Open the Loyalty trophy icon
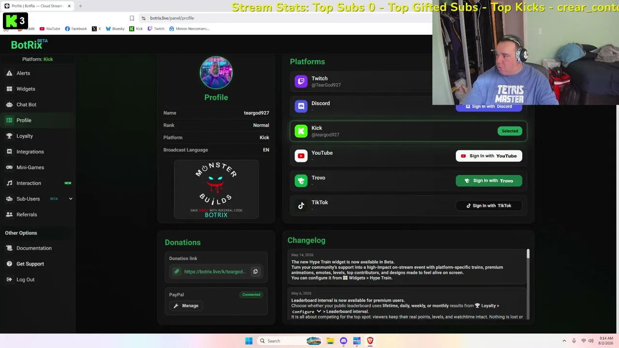Viewport: 619px width, 348px height. 9,136
